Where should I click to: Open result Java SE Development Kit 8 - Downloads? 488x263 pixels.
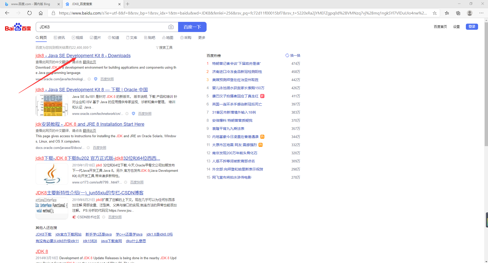(x=83, y=56)
